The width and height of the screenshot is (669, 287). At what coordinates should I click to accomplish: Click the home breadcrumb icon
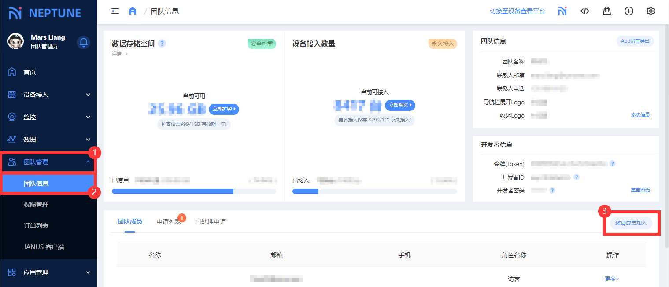[x=133, y=11]
